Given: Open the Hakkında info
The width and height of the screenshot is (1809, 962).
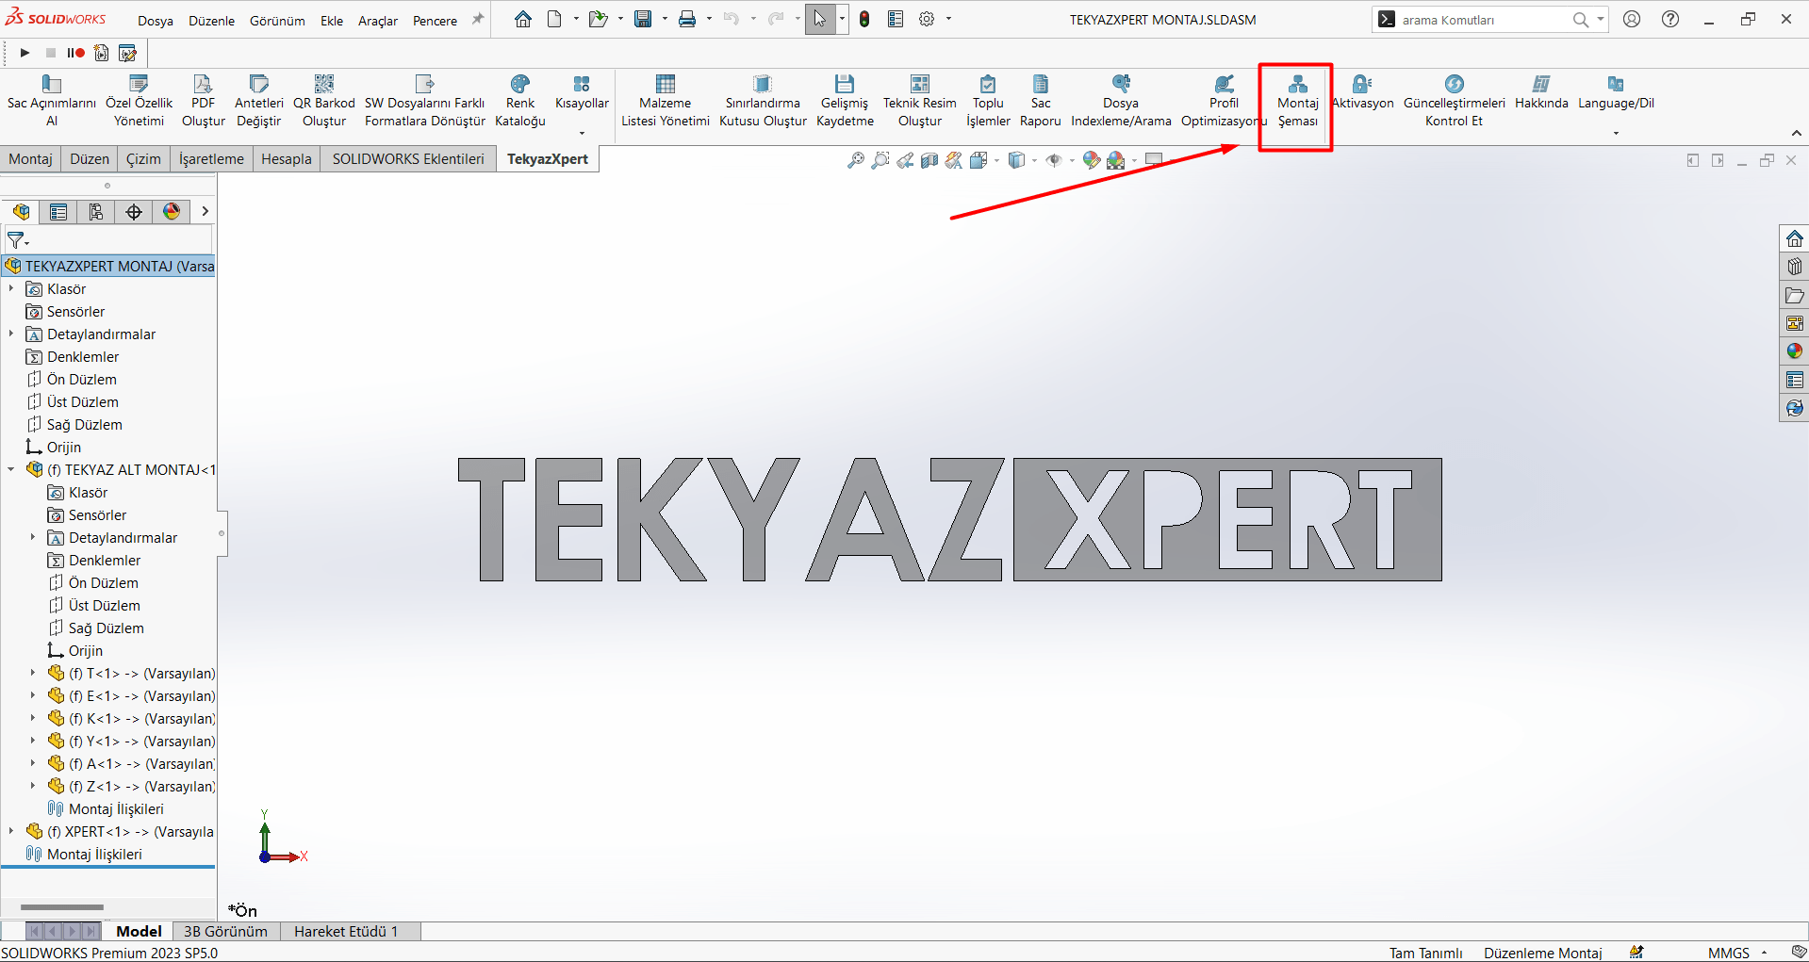Looking at the screenshot, I should [x=1541, y=92].
